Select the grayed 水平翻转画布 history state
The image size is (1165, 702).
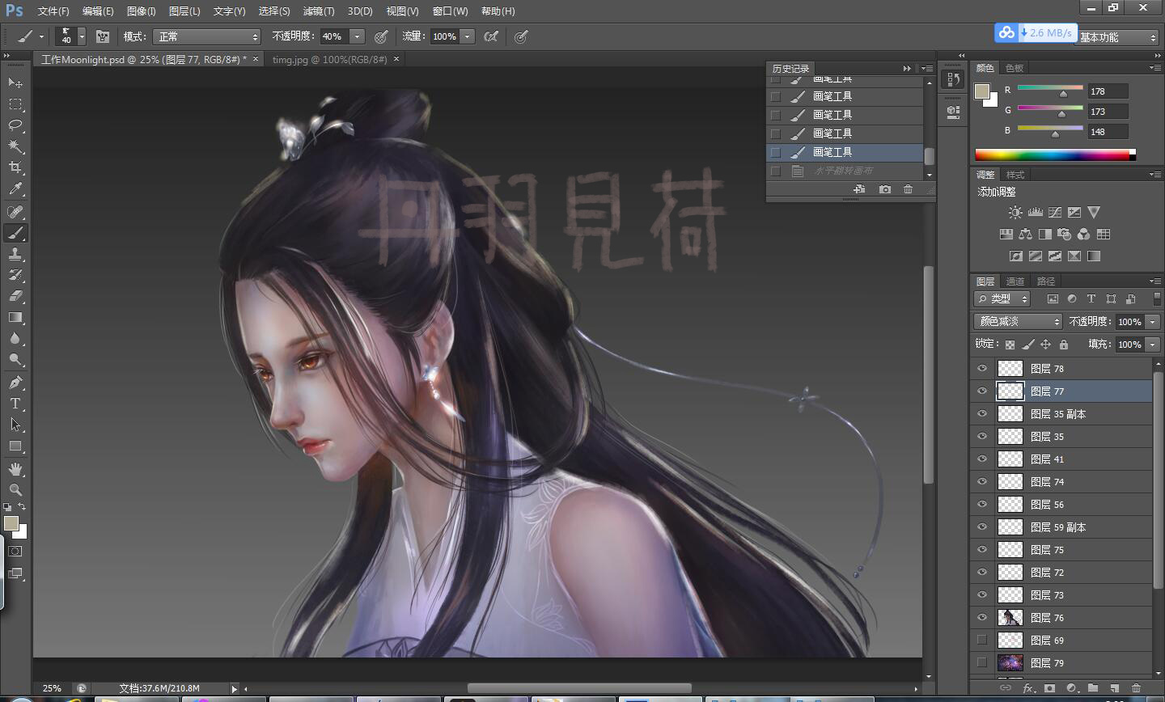(x=845, y=171)
